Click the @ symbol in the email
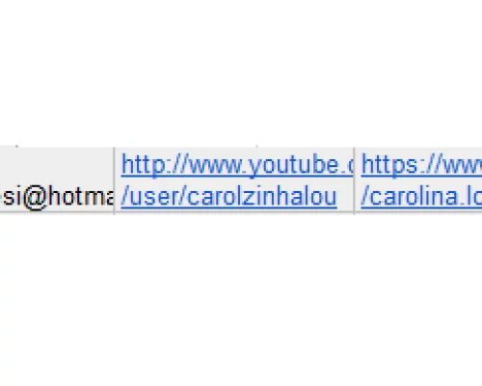Image resolution: width=482 pixels, height=386 pixels. pyautogui.click(x=34, y=198)
